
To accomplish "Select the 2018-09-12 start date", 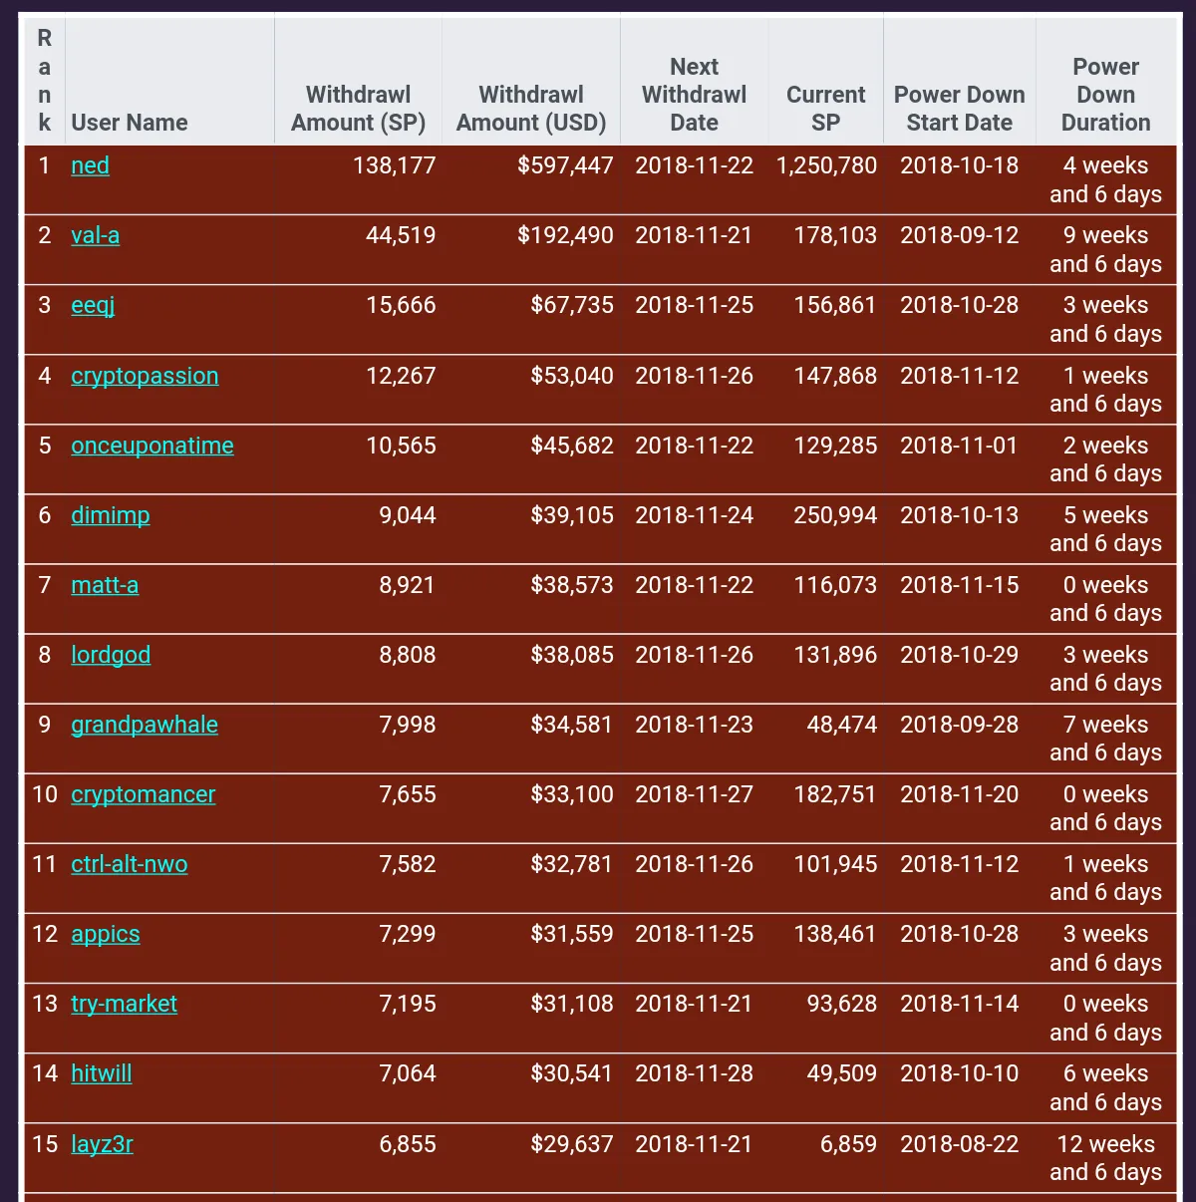I will pos(960,236).
